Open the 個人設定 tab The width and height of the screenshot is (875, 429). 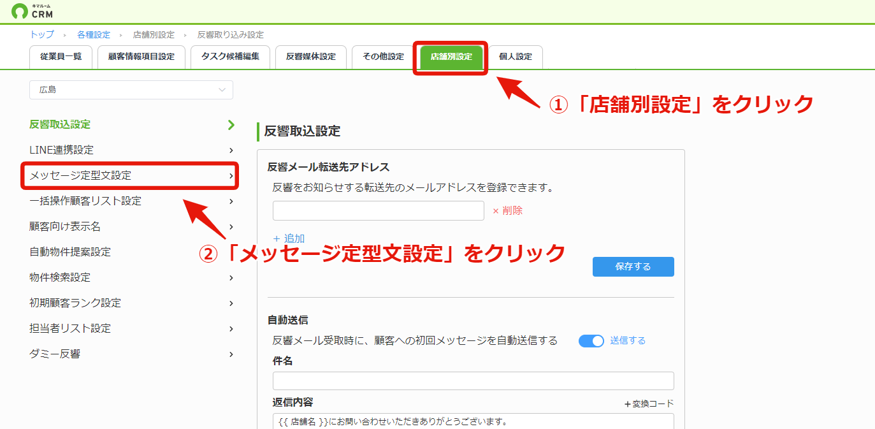pos(516,57)
